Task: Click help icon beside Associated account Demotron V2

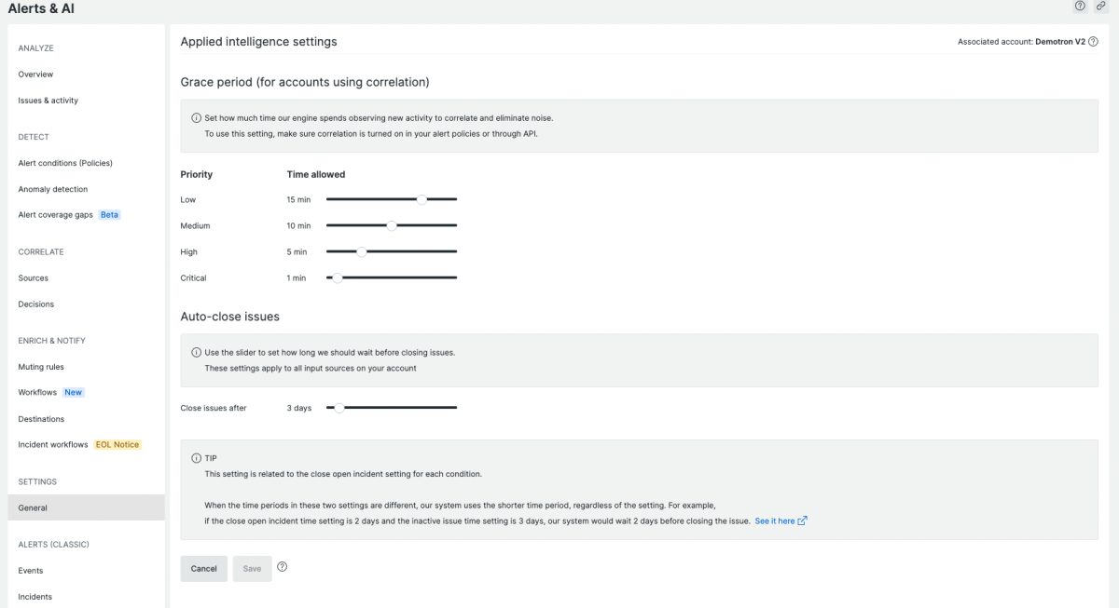Action: pos(1093,42)
